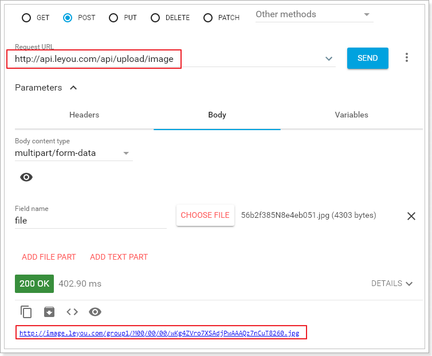The width and height of the screenshot is (432, 356).
Task: Copy response to clipboard icon
Action: click(26, 312)
